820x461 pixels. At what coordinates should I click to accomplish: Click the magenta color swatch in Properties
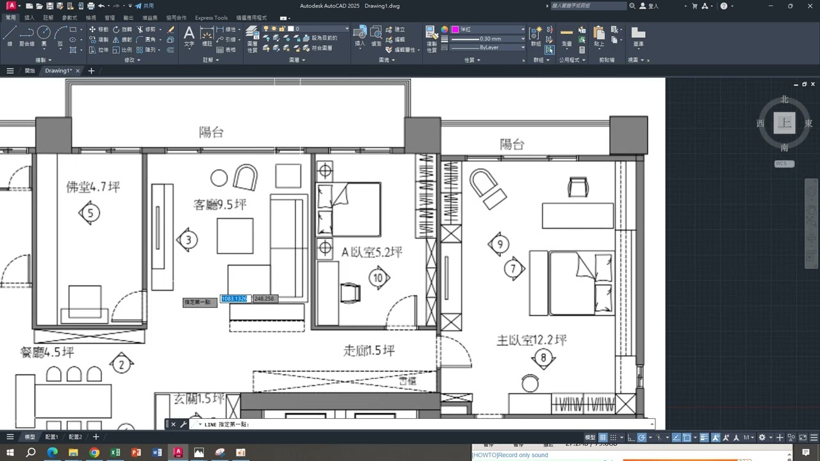coord(455,29)
